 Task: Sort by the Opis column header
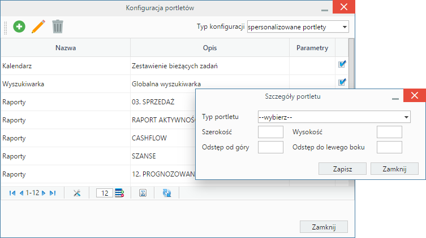(x=210, y=48)
